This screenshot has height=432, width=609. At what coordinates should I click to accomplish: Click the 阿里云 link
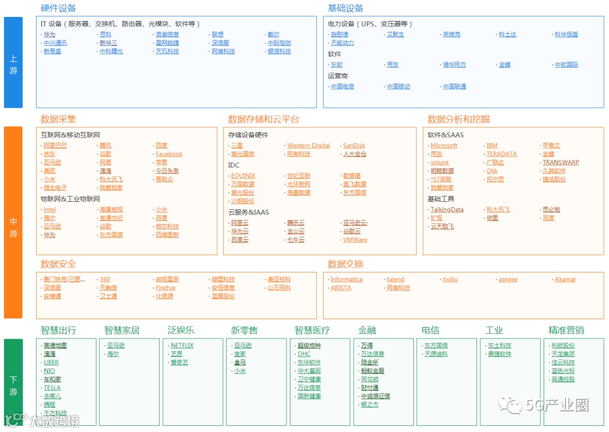(240, 223)
